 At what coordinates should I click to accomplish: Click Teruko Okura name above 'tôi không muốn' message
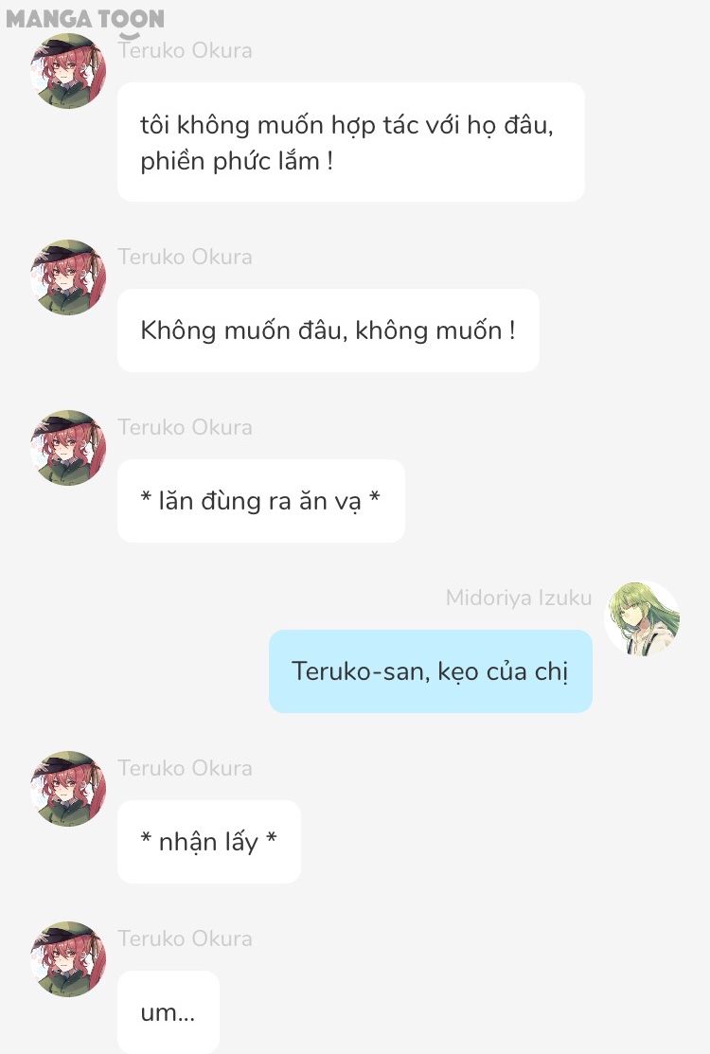(186, 50)
